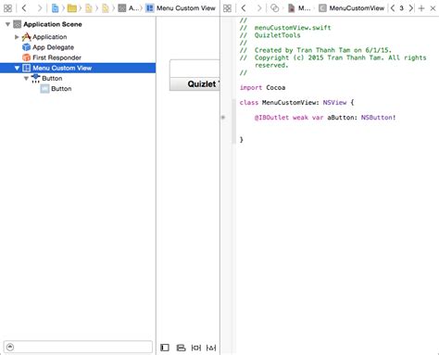The width and height of the screenshot is (439, 355).
Task: Select App Delegate in outline
Action: pyautogui.click(x=53, y=47)
